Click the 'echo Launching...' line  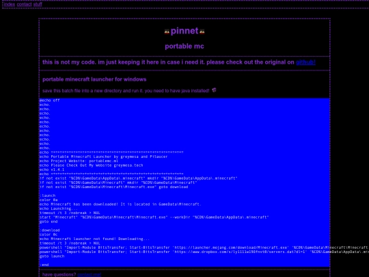point(59,209)
